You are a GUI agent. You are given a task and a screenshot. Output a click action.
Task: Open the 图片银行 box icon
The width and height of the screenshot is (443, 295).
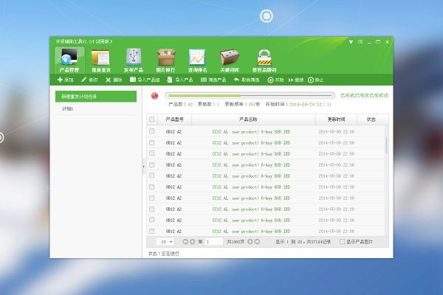(165, 57)
